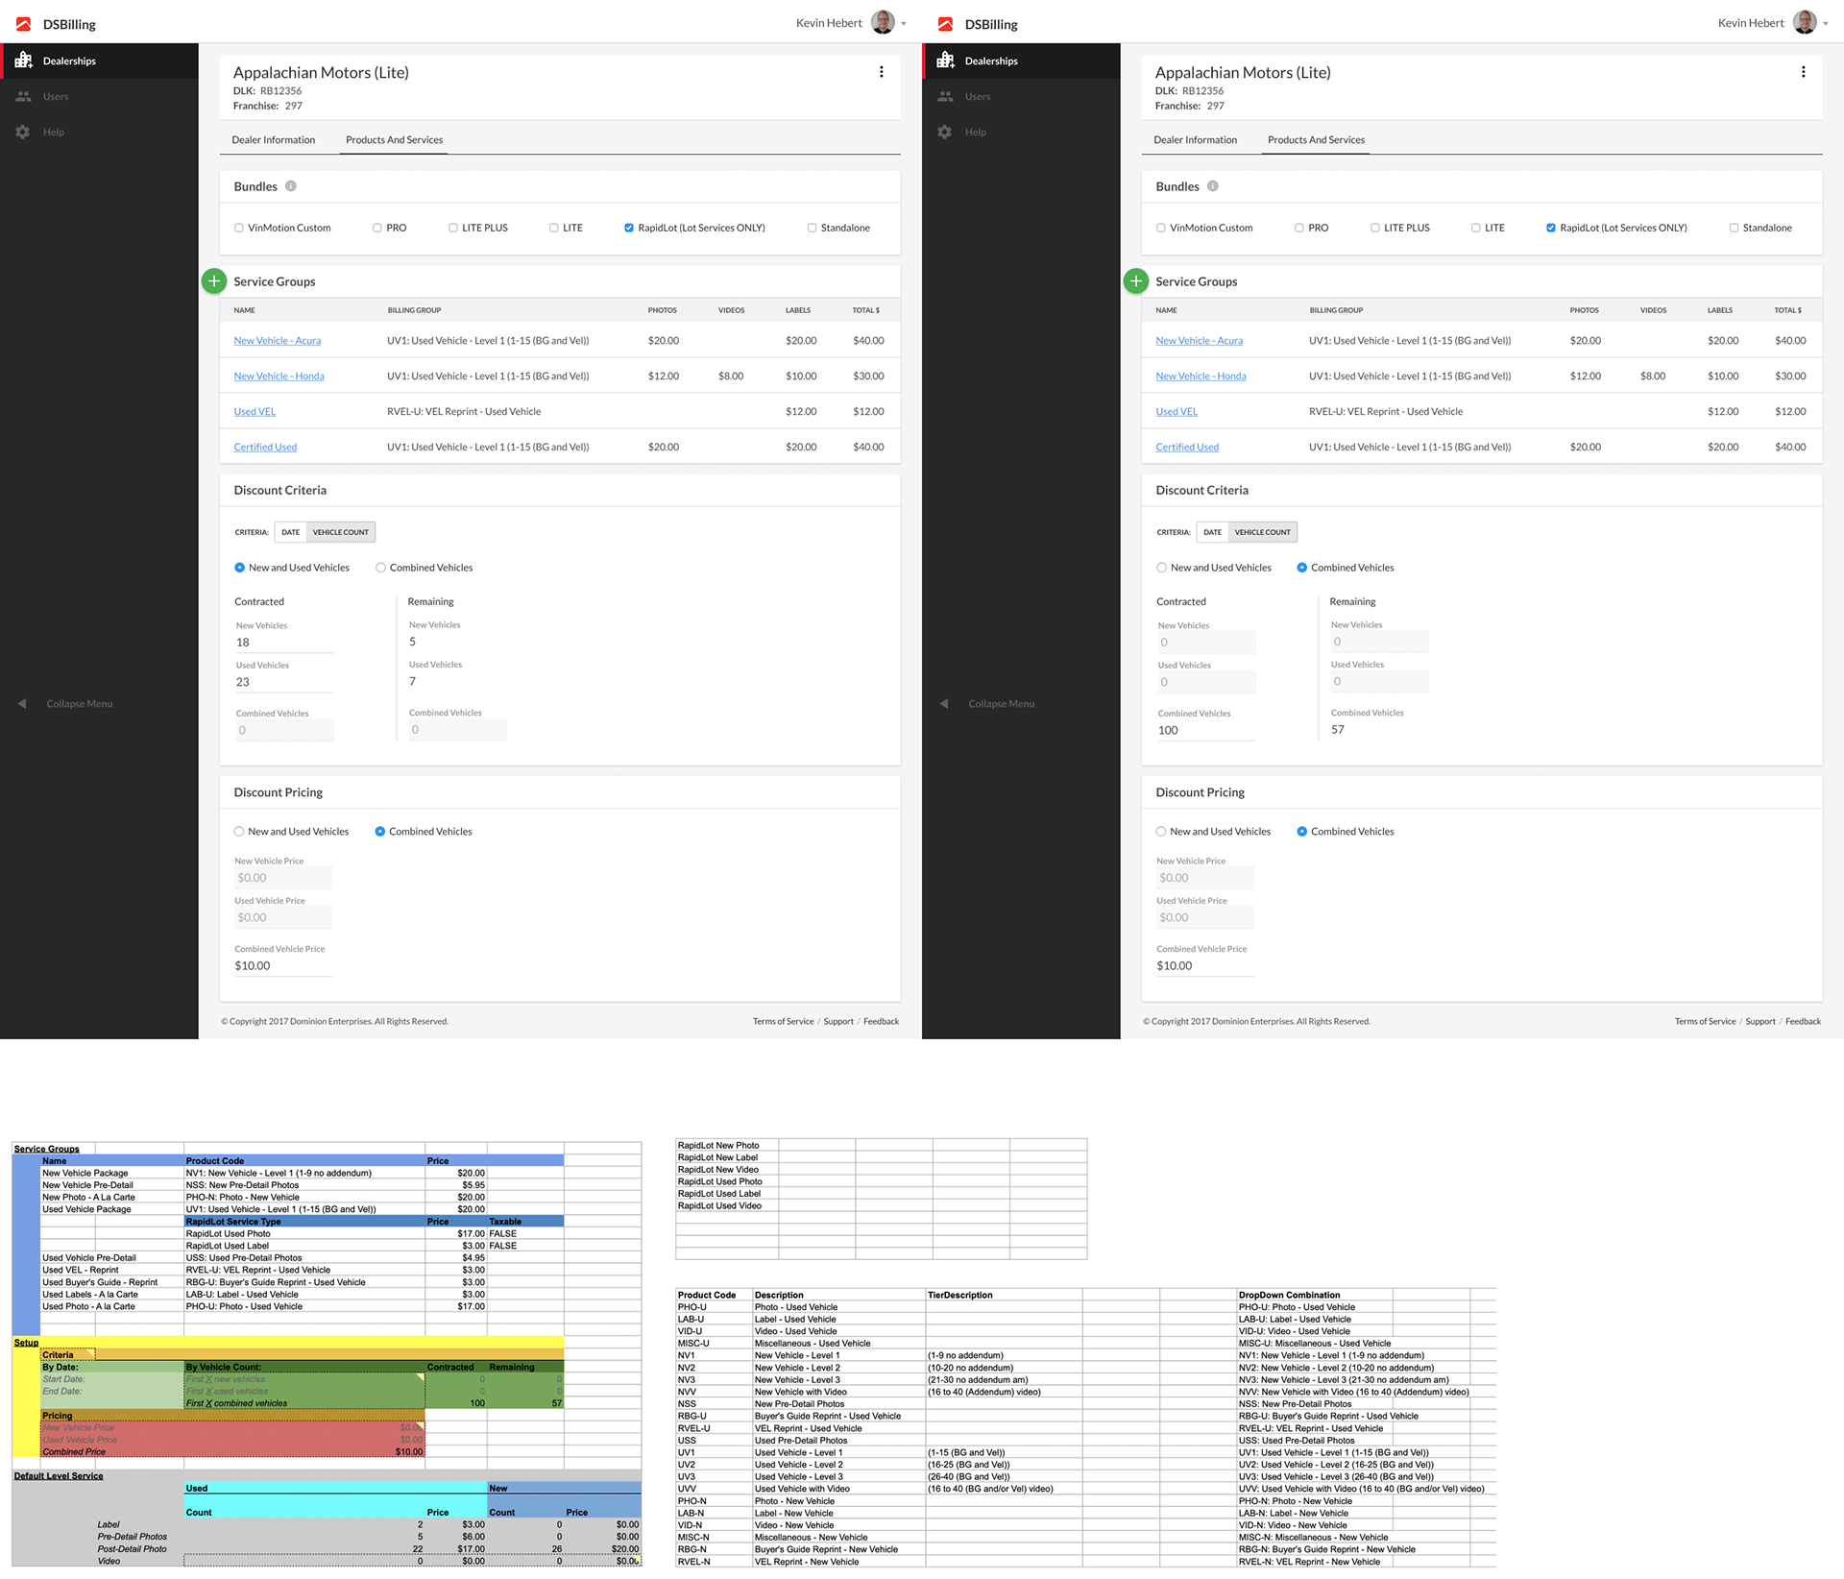Open New Vehicle - Honda link in left table

279,377
